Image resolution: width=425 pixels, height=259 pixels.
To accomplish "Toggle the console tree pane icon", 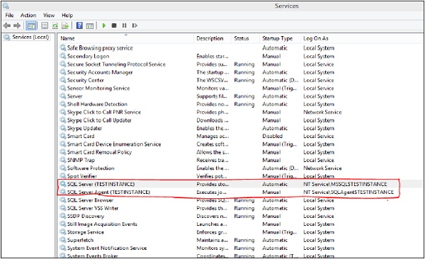I will (x=31, y=26).
